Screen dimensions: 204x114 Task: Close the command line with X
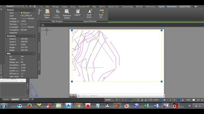[x=71, y=96]
